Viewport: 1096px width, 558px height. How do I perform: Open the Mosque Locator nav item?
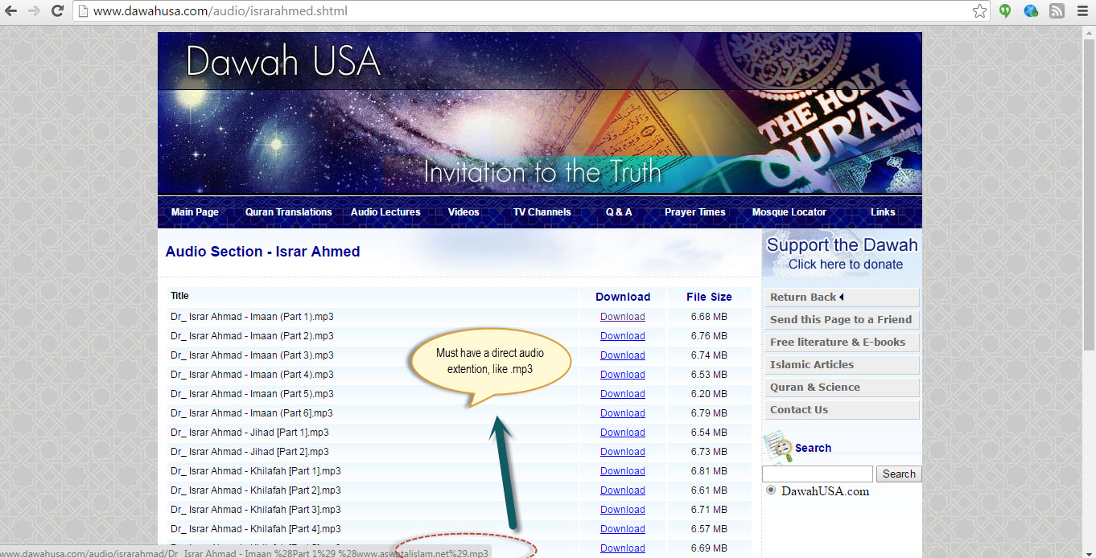[789, 212]
